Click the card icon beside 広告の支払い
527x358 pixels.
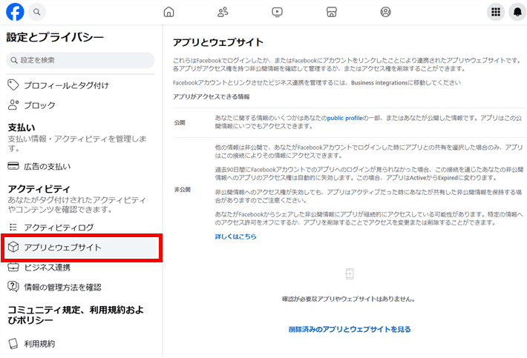tap(13, 166)
